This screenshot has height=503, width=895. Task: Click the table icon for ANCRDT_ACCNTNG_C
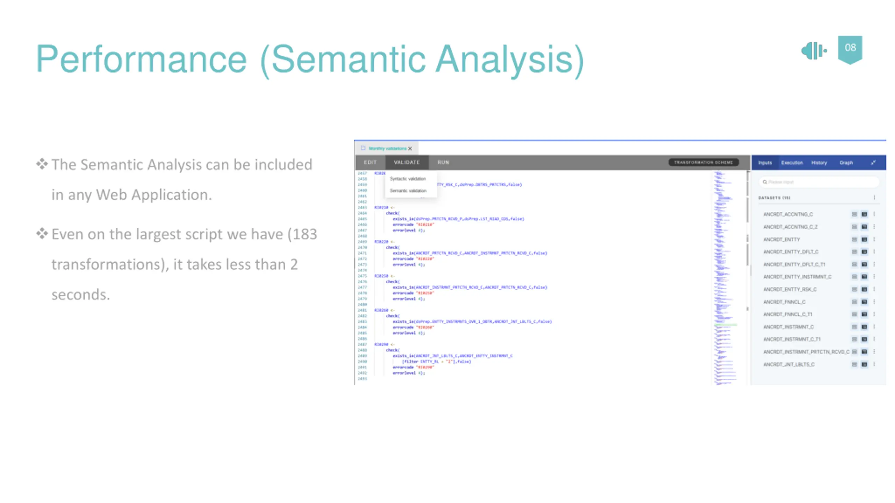point(854,214)
